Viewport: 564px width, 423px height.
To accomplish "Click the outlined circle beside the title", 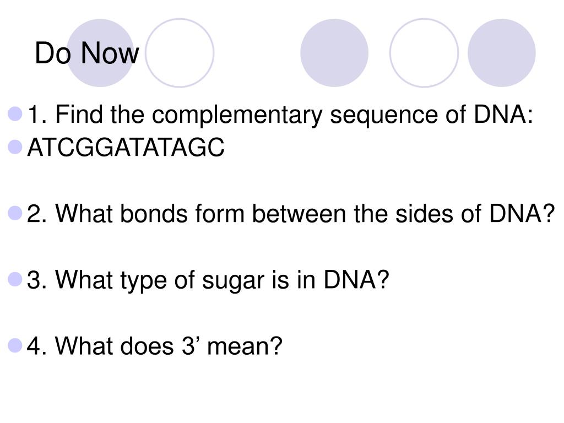I will pyautogui.click(x=180, y=53).
